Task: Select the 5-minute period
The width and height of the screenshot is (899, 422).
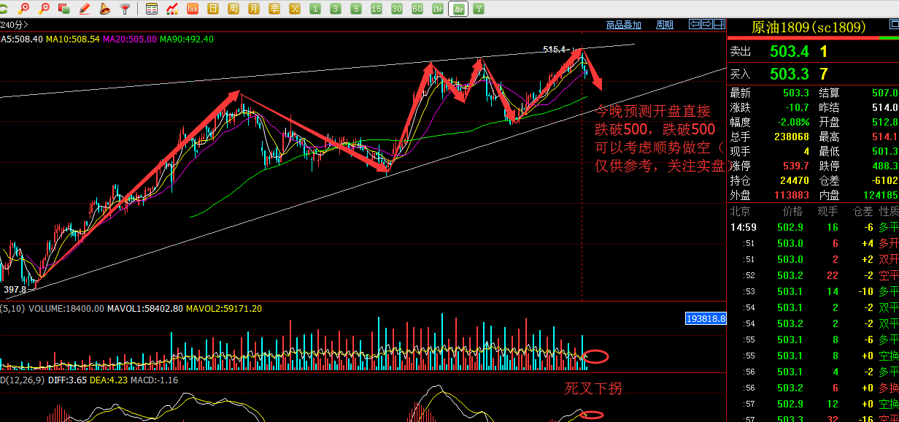Action: [356, 9]
